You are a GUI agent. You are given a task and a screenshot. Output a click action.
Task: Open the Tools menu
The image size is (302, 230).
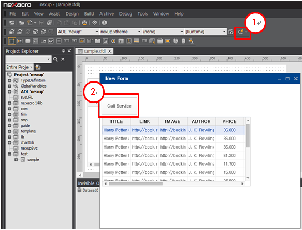(x=143, y=14)
